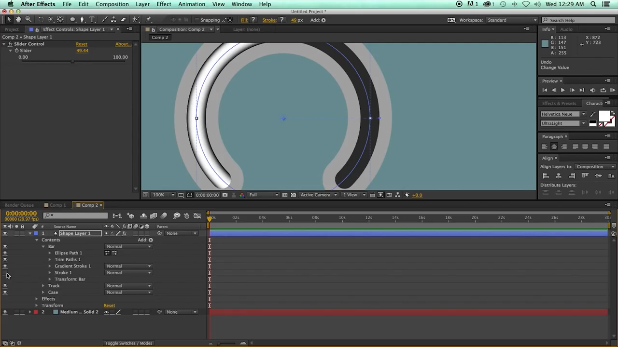Viewport: 618px width, 347px height.
Task: Open the Composition menu
Action: 112,4
